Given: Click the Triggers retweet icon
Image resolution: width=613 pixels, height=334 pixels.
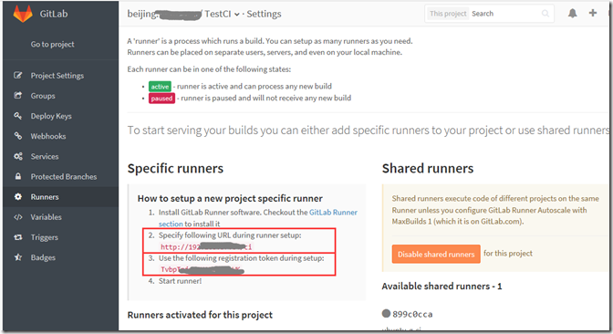Looking at the screenshot, I should click(x=18, y=237).
